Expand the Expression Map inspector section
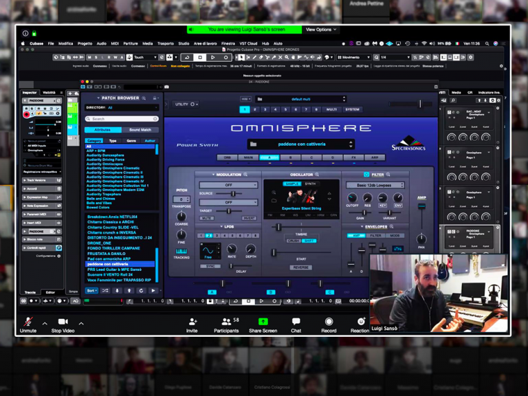The height and width of the screenshot is (396, 528). [42, 197]
